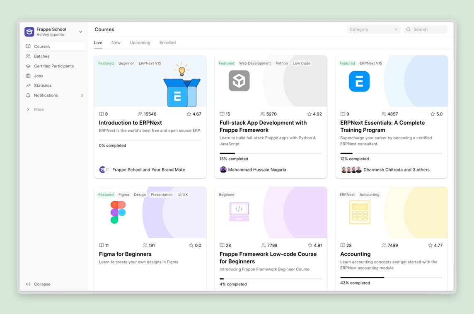Click the Frappe School graduation cap logo
Viewport: 474px width, 314px height.
coord(29,31)
